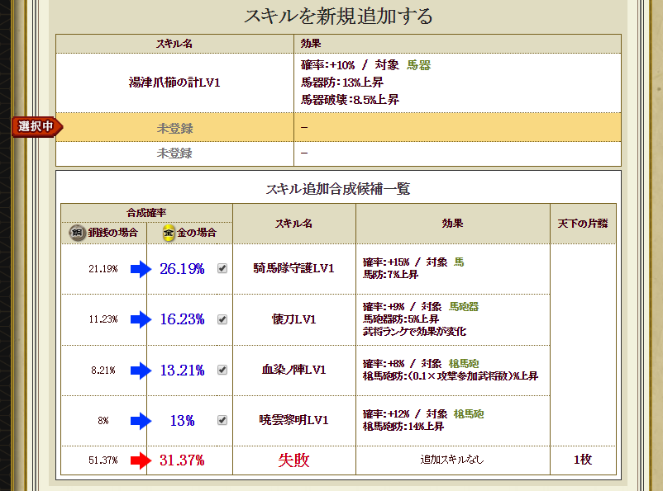Click the copper probability 21.19%
The width and height of the screenshot is (663, 491).
point(103,269)
